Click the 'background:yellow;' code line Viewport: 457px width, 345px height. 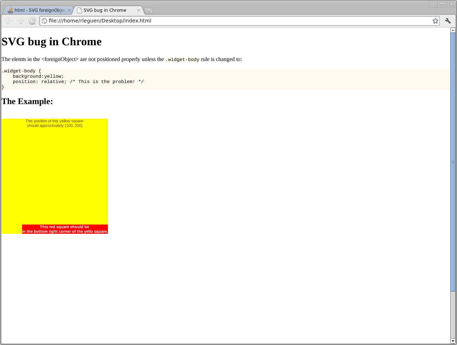pyautogui.click(x=38, y=76)
